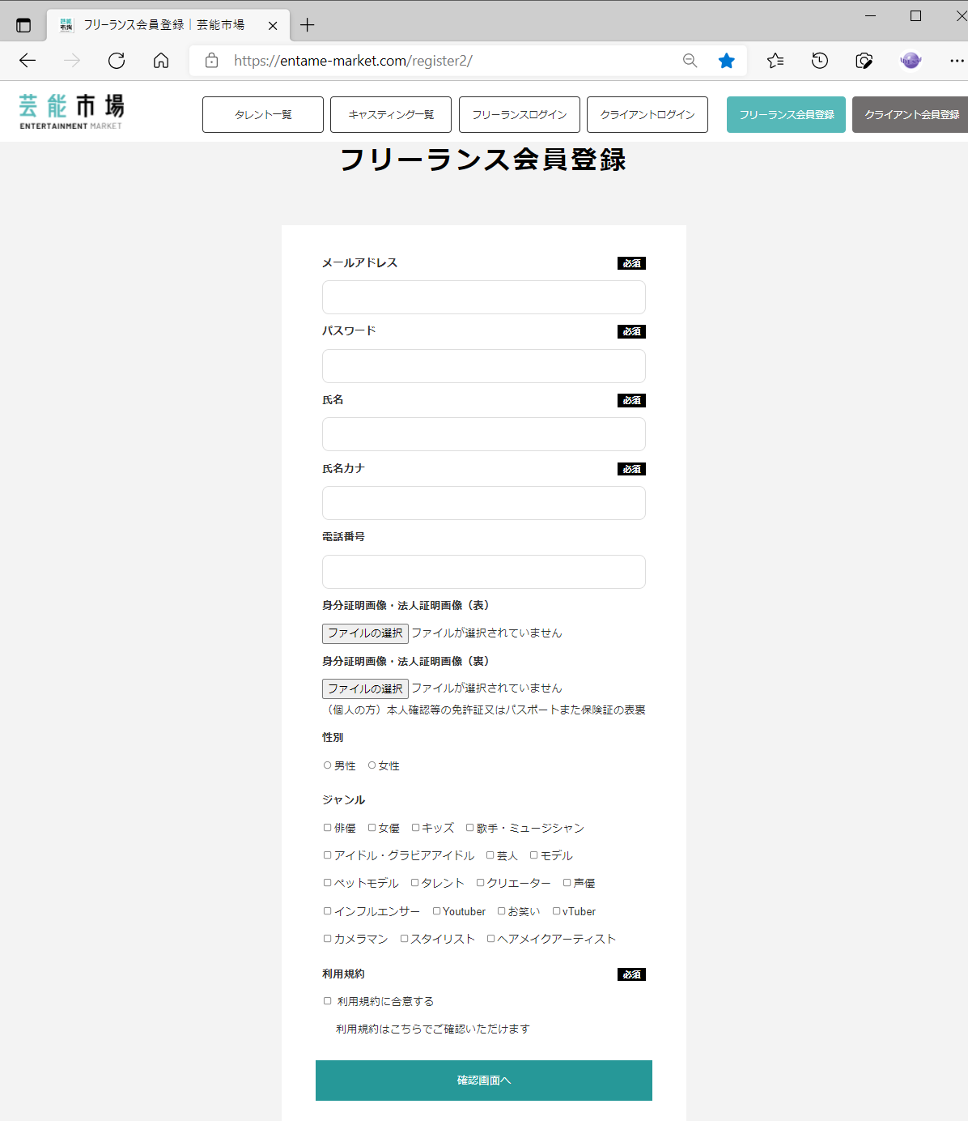This screenshot has width=968, height=1121.
Task: Check the モデル genre checkbox
Action: (534, 855)
